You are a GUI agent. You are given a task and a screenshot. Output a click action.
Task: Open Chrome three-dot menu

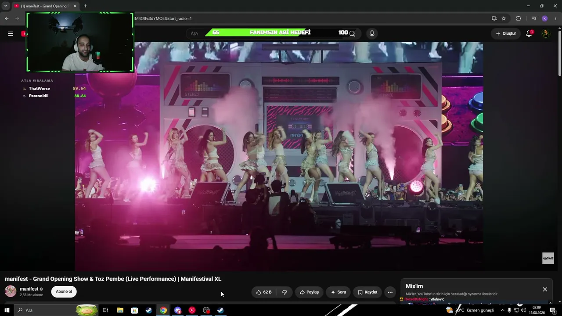click(556, 18)
